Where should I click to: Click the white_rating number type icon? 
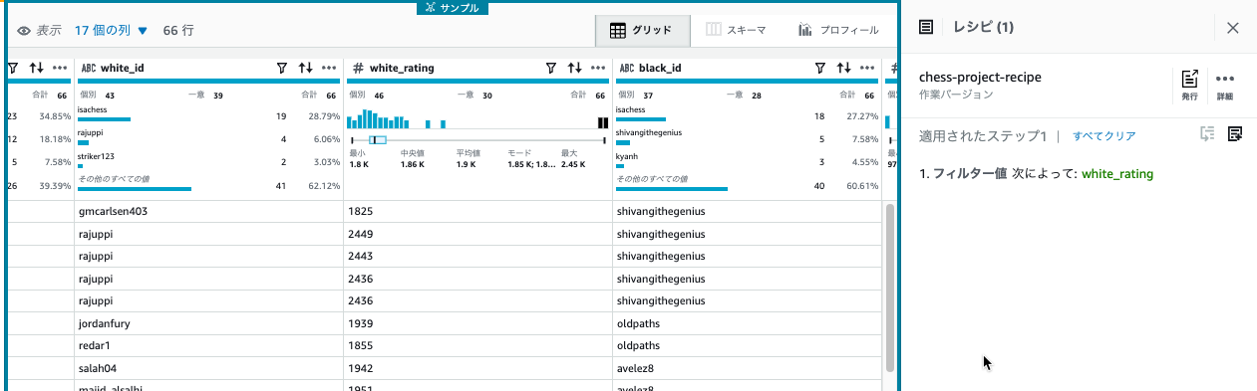[358, 69]
